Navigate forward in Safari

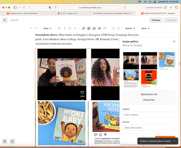coord(29,7)
